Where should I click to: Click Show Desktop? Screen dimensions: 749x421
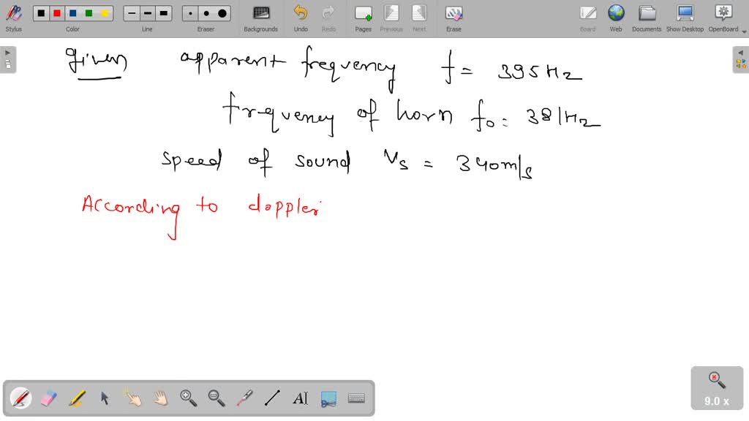pyautogui.click(x=685, y=18)
